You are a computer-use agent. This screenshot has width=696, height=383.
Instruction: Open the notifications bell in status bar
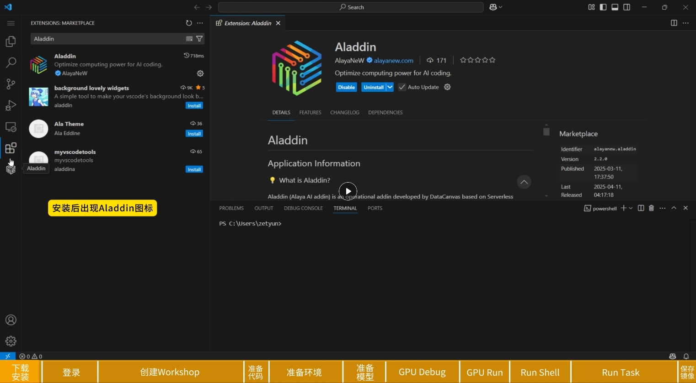(686, 357)
